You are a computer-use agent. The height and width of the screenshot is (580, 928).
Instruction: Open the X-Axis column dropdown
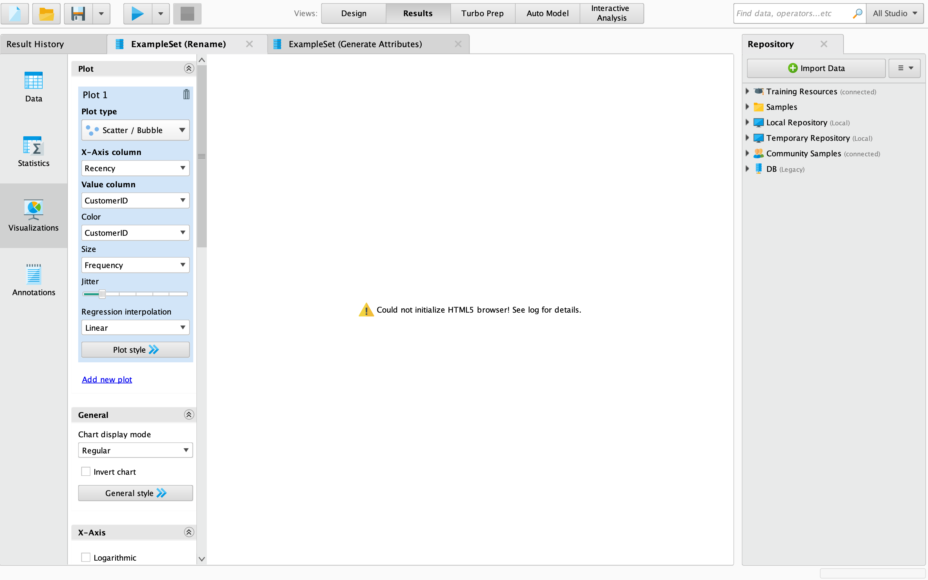click(135, 168)
